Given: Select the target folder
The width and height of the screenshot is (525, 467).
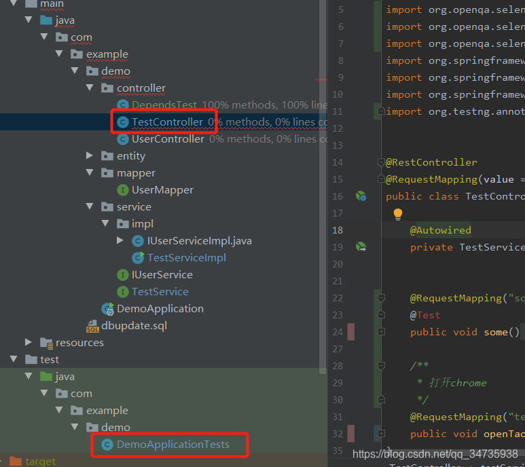Looking at the screenshot, I should 41,462.
